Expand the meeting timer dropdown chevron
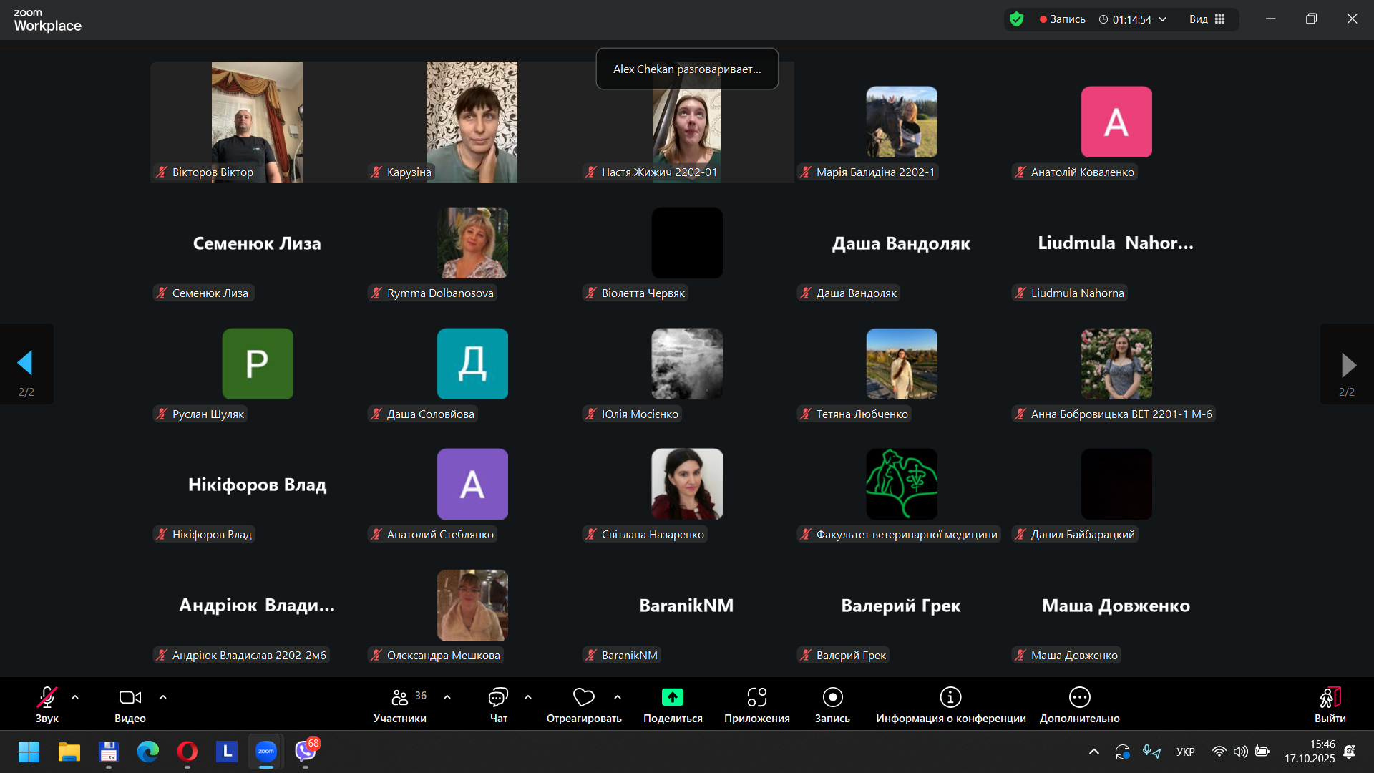Viewport: 1374px width, 773px height. (x=1163, y=19)
